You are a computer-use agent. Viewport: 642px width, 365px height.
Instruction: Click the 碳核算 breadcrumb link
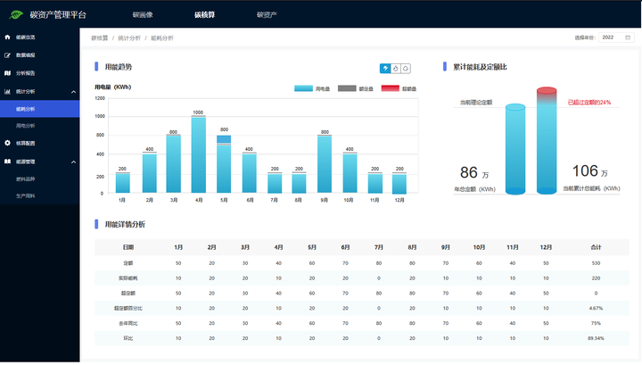point(100,38)
